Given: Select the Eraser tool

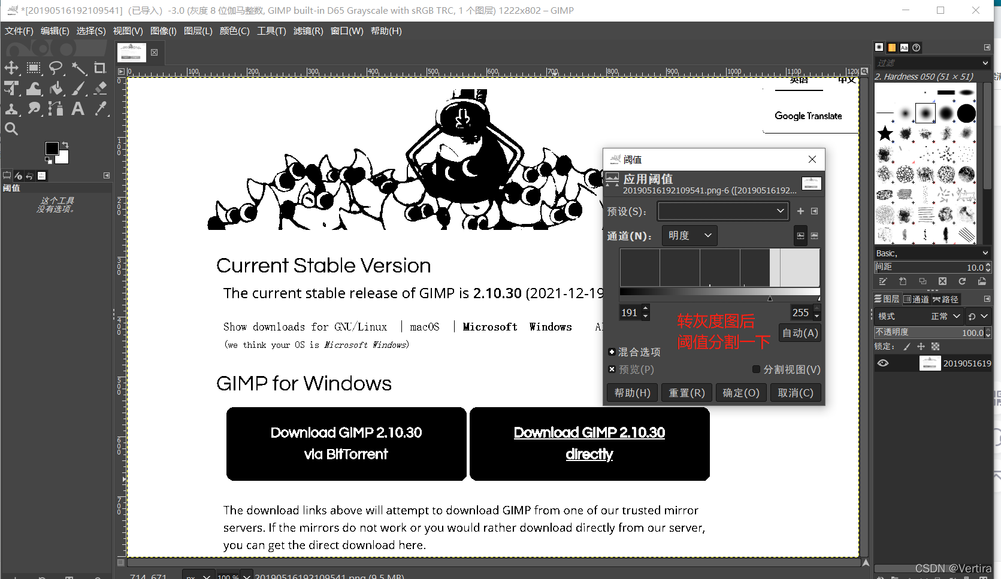Looking at the screenshot, I should tap(100, 88).
